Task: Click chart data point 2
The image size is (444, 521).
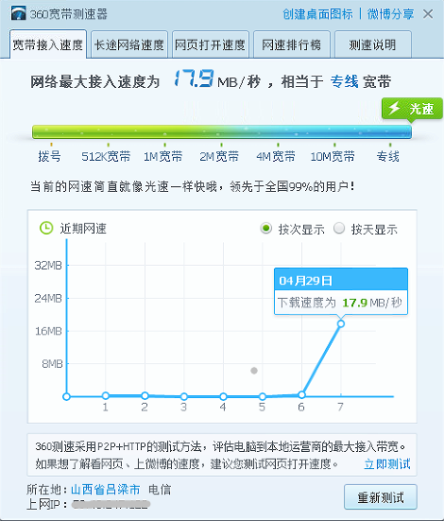Action: (145, 395)
